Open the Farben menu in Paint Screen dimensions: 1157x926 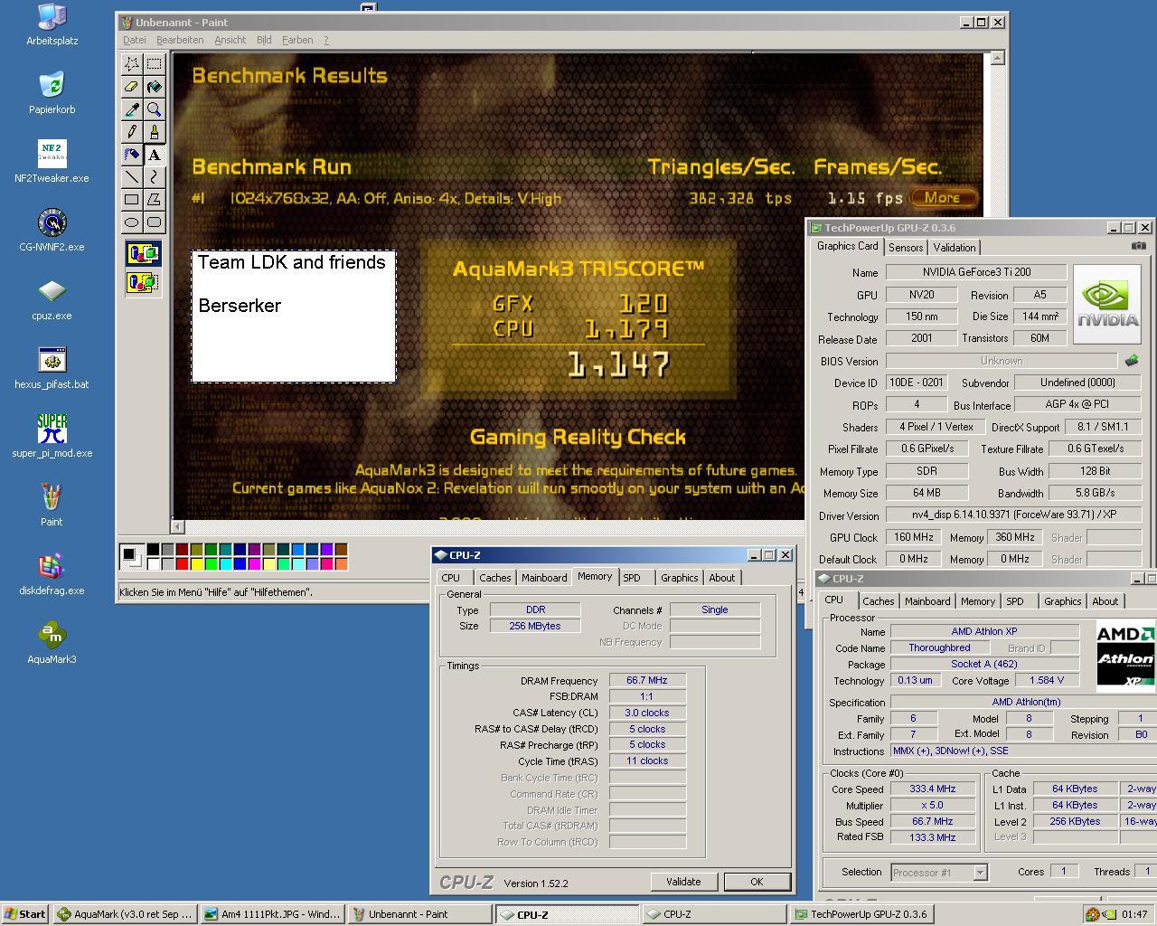pos(297,40)
